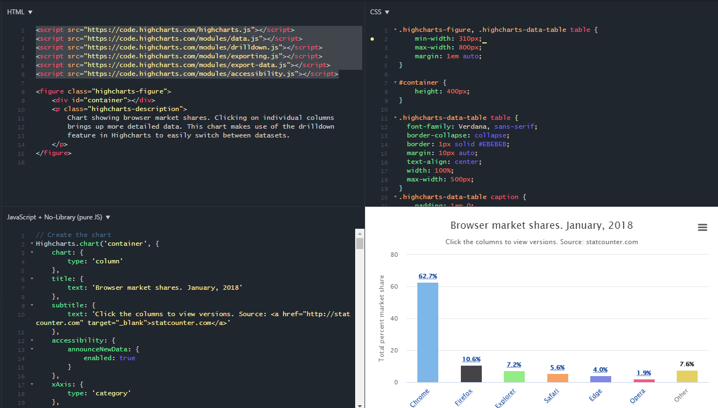
Task: Click the div id="container" line
Action: point(104,100)
